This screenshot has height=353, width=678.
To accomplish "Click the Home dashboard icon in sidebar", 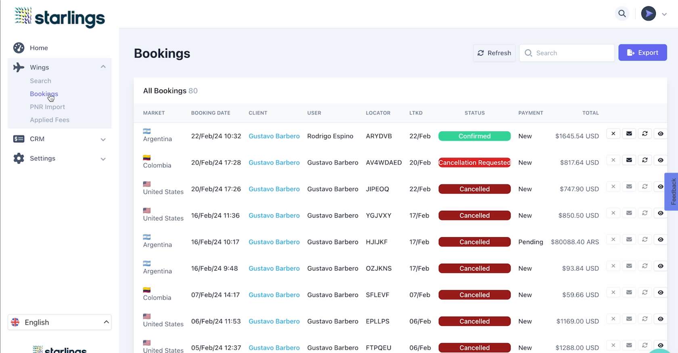I will [19, 48].
